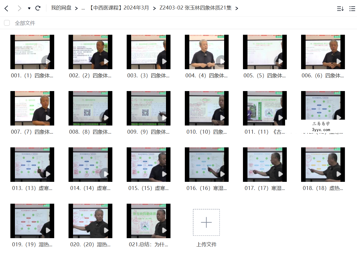Open video thumbnail 002

coord(90,52)
